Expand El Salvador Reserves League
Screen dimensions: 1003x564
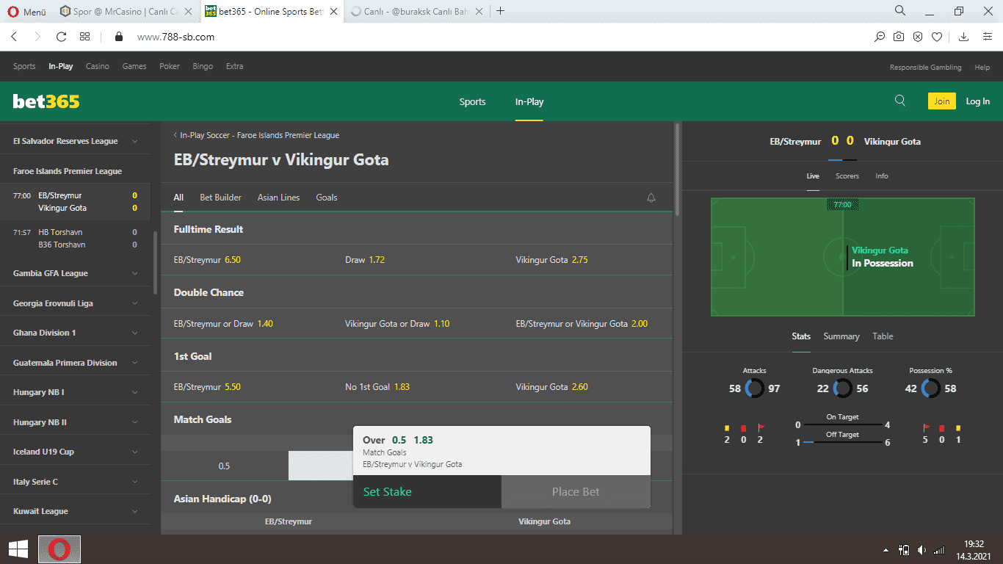pos(75,141)
